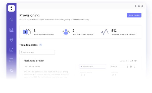Open the Home icon in sidebar

pos(11,20)
